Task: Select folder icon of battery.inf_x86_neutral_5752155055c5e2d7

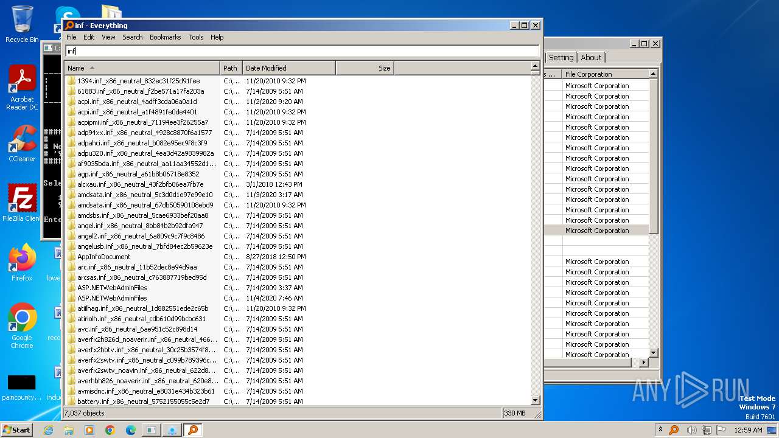Action: (x=71, y=401)
